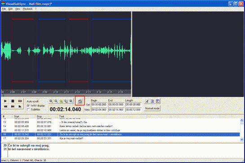Image resolution: width=245 pixels, height=163 pixels.
Task: Open the View menu
Action: pyautogui.click(x=18, y=9)
